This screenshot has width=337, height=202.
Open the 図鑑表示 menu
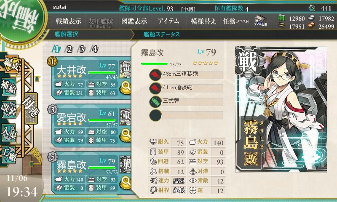[134, 21]
